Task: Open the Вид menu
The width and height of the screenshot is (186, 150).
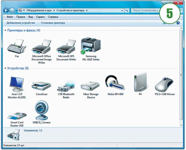Action: point(31,17)
